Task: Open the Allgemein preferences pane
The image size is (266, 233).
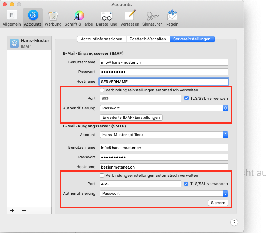Action: [12, 18]
